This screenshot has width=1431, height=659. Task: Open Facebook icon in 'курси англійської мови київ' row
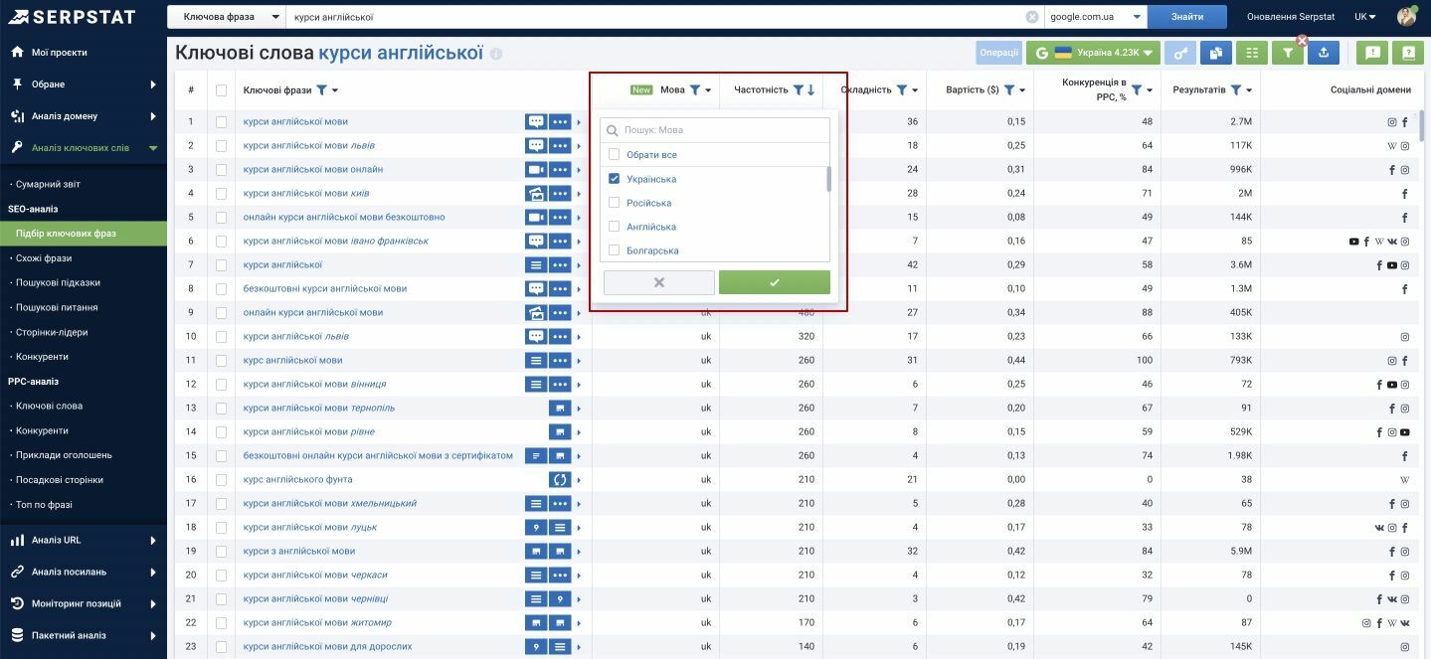1405,194
